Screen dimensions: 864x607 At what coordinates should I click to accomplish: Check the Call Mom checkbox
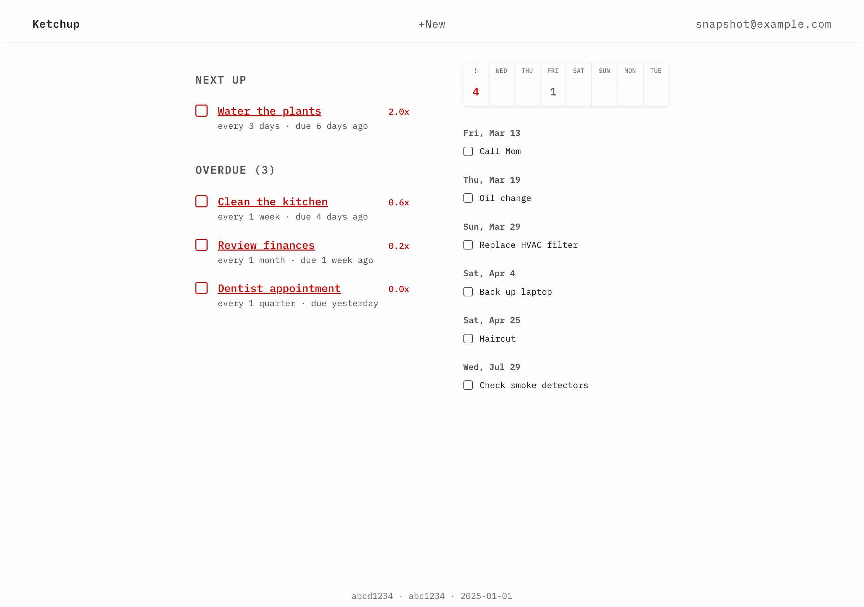point(468,151)
